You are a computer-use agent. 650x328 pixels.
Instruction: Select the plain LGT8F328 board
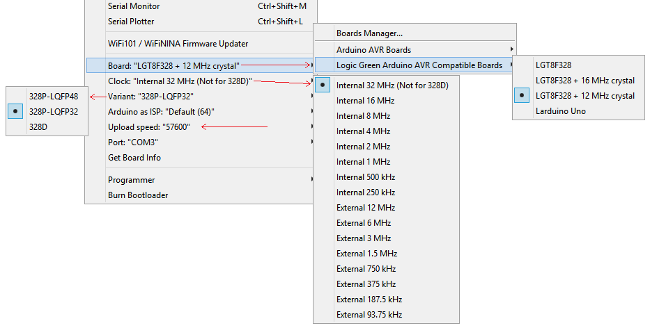[579, 65]
